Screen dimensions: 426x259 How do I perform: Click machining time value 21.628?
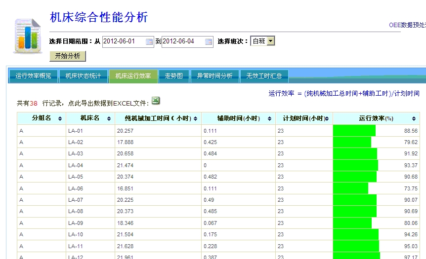[x=125, y=246]
